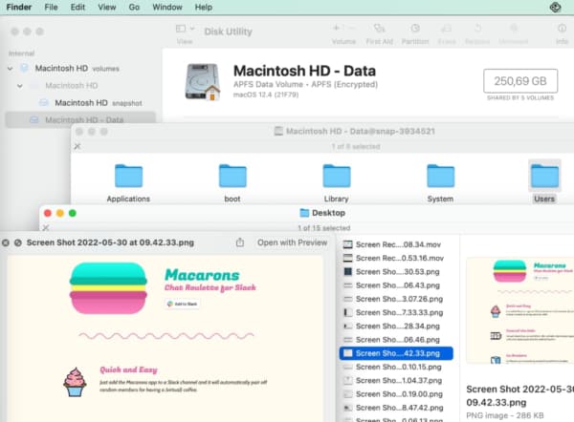
Task: Select the dimmed Macintosh HD sidebar entry
Action: click(x=72, y=86)
